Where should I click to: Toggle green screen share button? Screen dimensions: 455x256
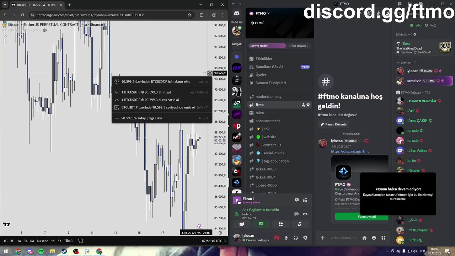pos(261,224)
